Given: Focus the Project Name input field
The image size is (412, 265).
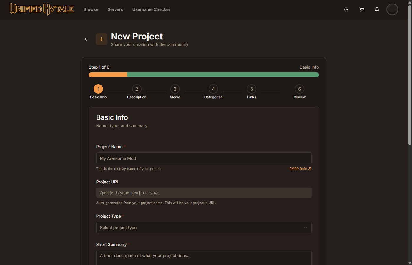Looking at the screenshot, I should click(x=204, y=158).
